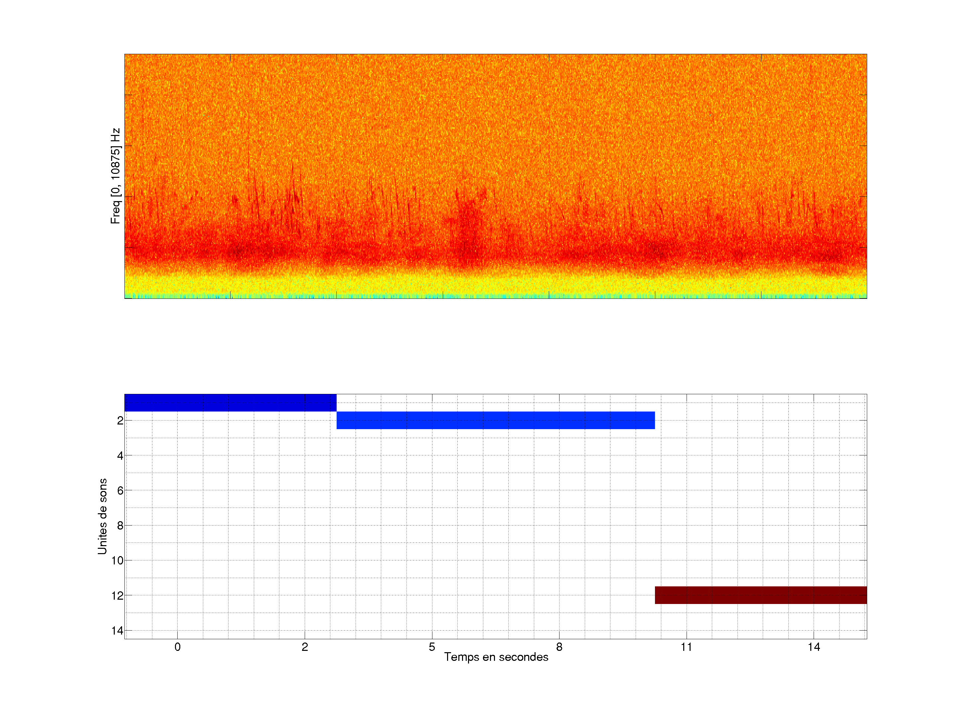The width and height of the screenshot is (958, 718).
Task: Click y-axis tick label 6
Action: pyautogui.click(x=120, y=491)
